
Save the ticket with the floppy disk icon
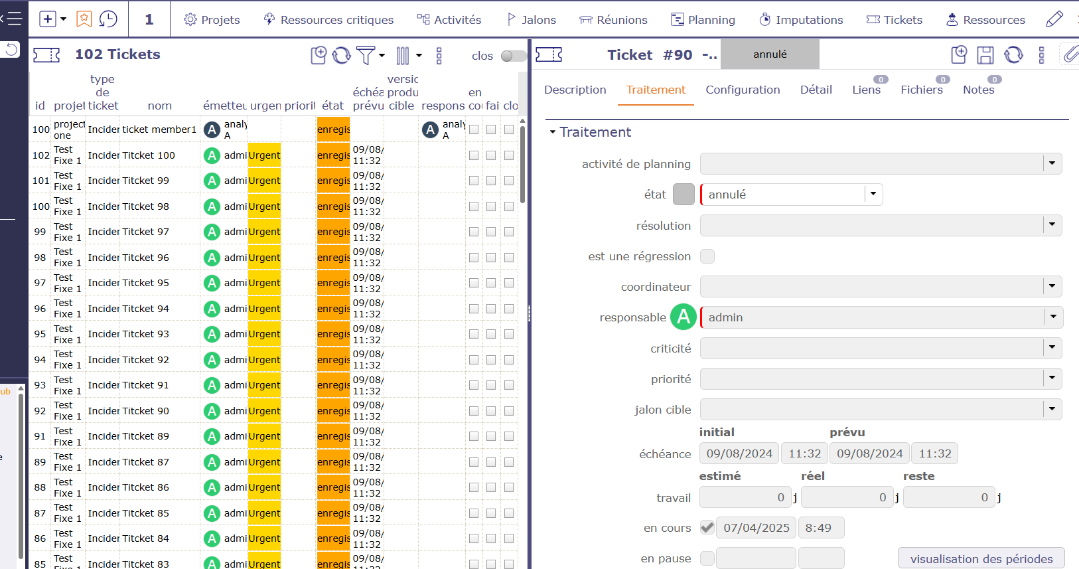click(985, 55)
